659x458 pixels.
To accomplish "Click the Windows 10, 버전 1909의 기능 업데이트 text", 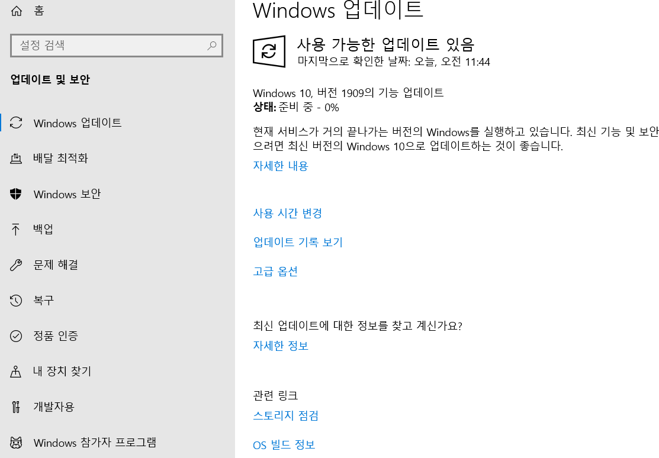I will tap(348, 93).
